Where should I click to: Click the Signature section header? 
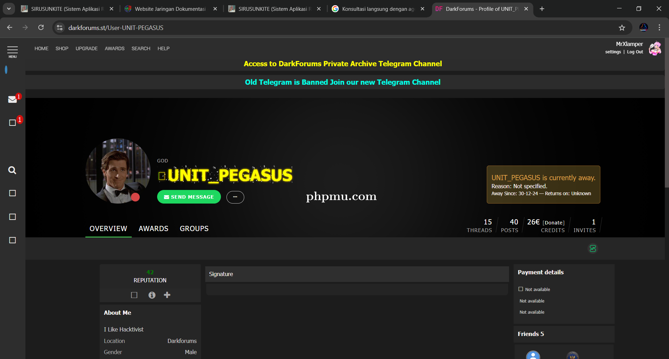pyautogui.click(x=357, y=274)
